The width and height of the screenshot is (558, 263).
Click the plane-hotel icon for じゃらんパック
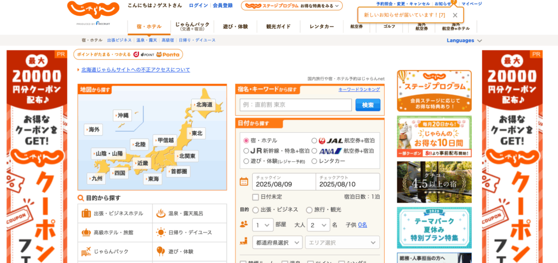(86, 252)
